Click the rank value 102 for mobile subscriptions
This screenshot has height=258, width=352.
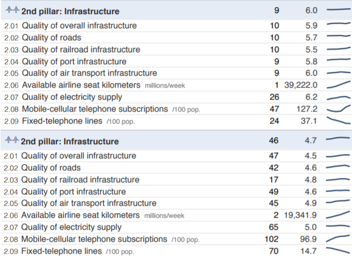pos(272,239)
